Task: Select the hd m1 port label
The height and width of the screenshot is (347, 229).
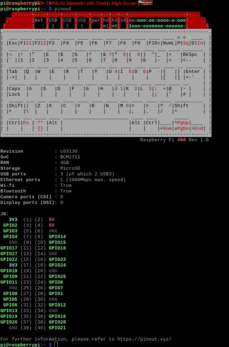Action: pyautogui.click(x=106, y=23)
